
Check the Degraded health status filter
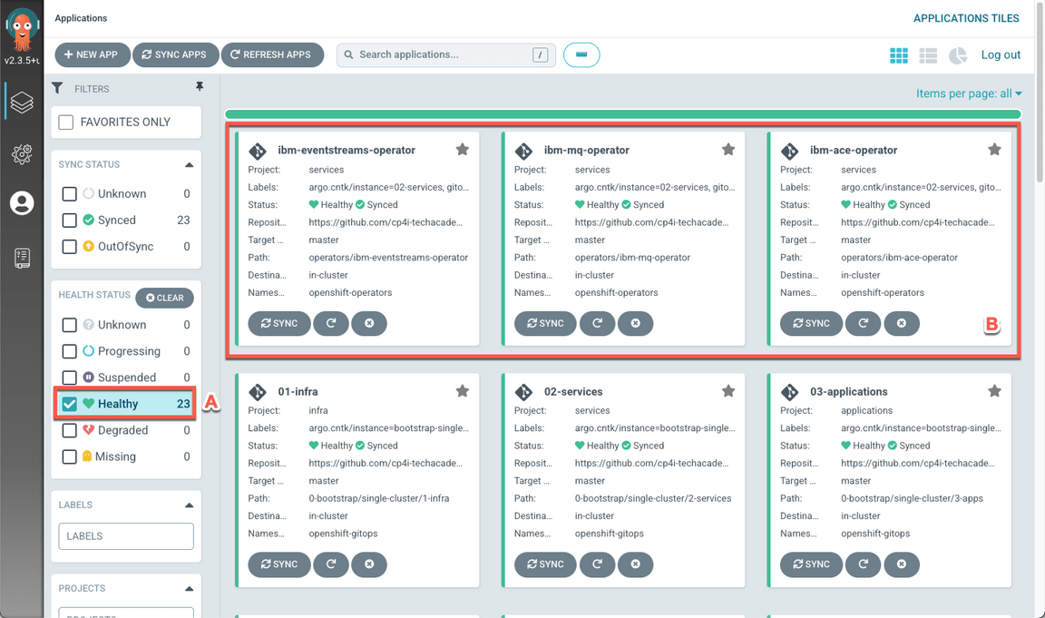pos(69,430)
